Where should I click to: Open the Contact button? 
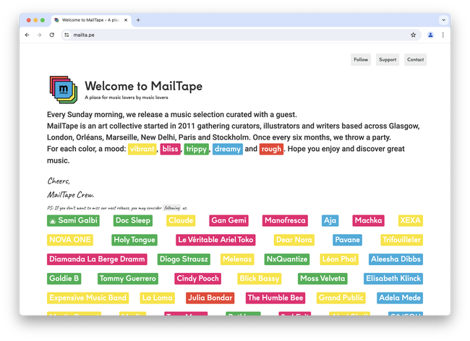(x=416, y=59)
